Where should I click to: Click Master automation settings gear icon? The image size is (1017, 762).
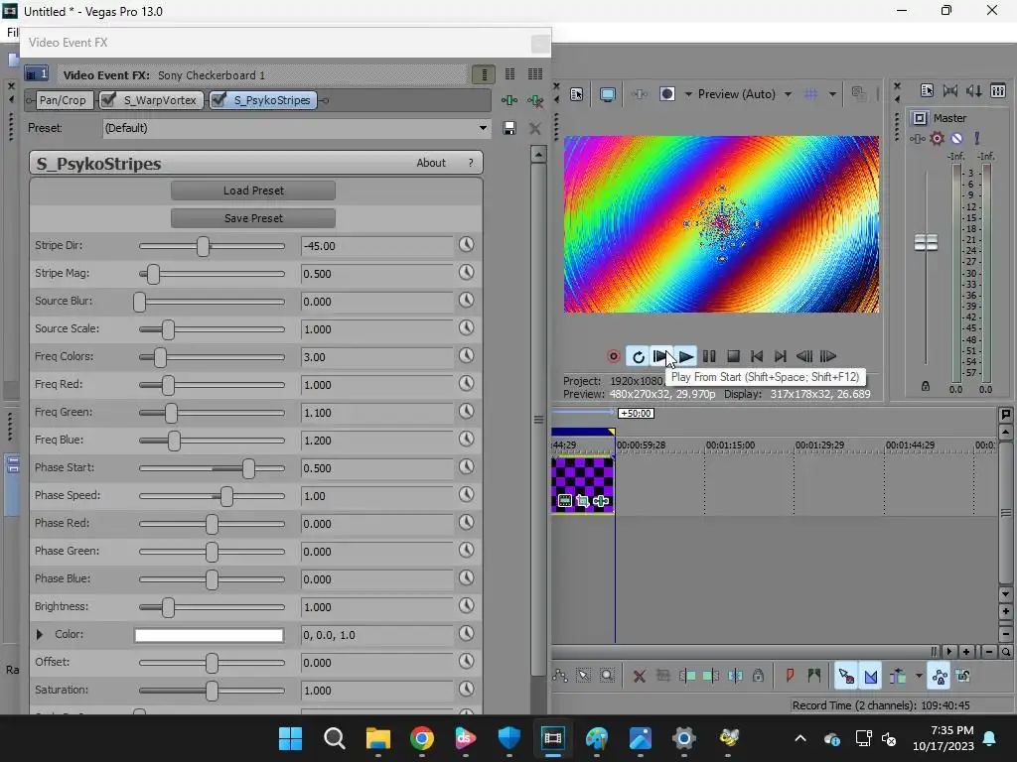click(x=937, y=138)
